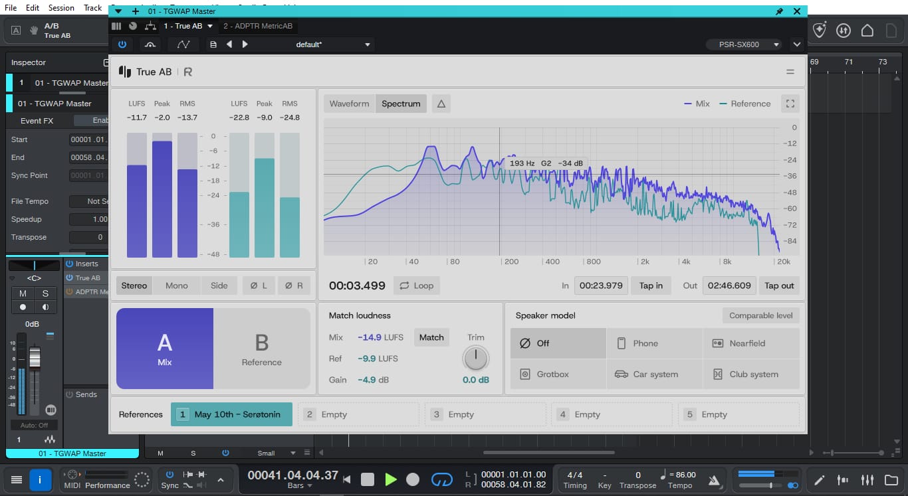This screenshot has height=496, width=908.
Task: Toggle loop mode in transport bar
Action: 442,479
